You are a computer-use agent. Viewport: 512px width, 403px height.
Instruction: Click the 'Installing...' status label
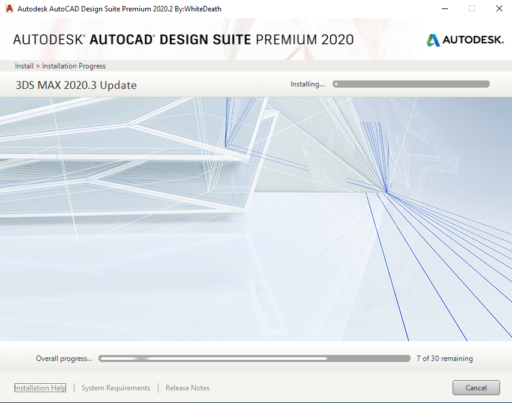[307, 84]
